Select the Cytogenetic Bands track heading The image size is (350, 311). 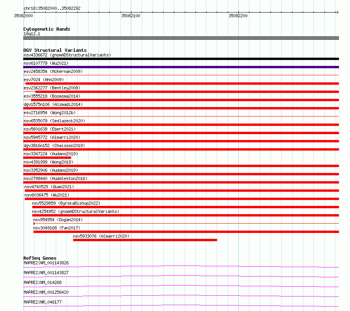[47, 29]
